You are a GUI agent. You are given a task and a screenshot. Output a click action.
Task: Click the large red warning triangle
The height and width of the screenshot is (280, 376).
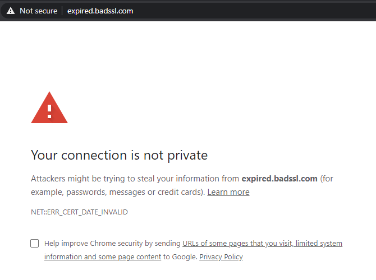pos(49,108)
